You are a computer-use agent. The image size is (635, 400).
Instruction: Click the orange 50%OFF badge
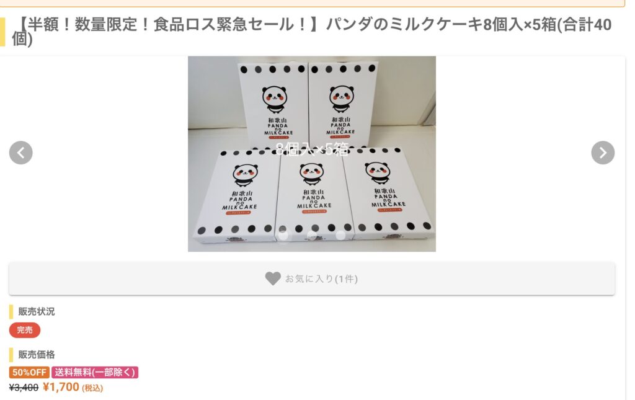(x=29, y=373)
